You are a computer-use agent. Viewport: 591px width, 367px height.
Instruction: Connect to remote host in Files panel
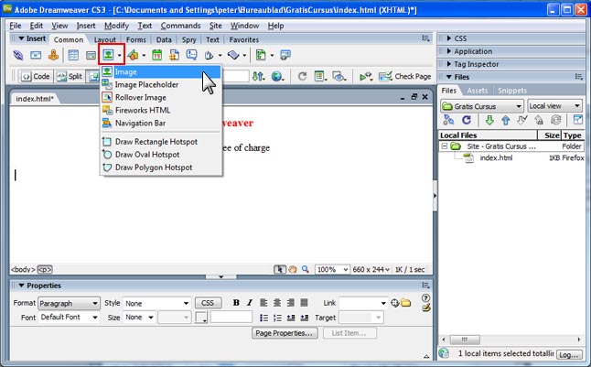tap(448, 120)
